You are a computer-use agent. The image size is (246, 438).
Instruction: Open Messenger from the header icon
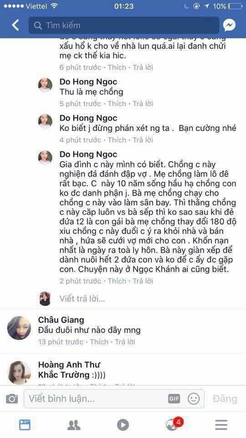pos(230,25)
